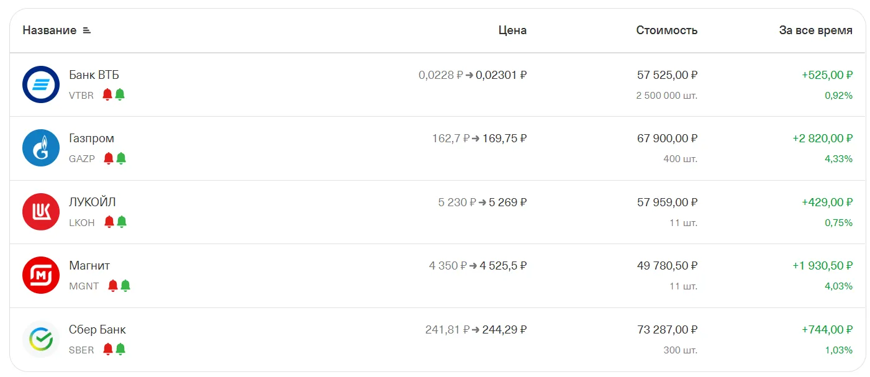Sort by the Стоимость column header
The image size is (870, 377).
click(x=666, y=30)
